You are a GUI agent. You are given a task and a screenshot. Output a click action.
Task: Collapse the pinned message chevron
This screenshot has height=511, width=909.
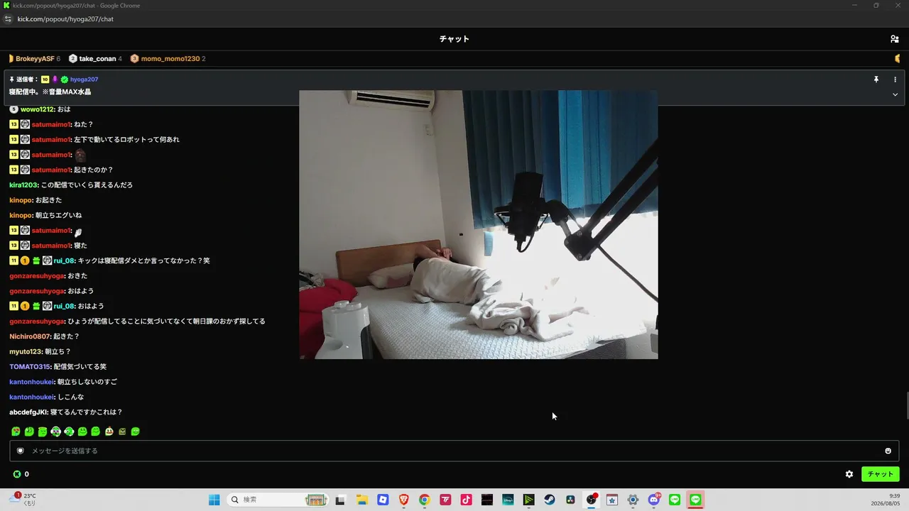click(895, 94)
